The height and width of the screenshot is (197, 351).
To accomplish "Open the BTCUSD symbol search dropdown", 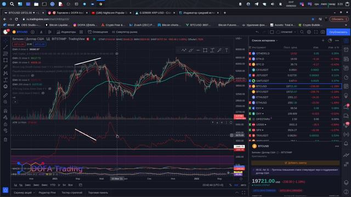I will pyautogui.click(x=20, y=32).
